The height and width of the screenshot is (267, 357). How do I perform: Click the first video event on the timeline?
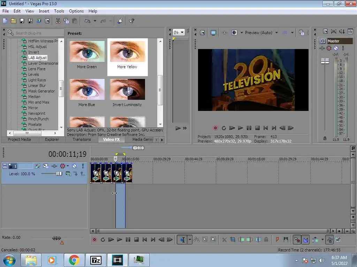pos(96,173)
